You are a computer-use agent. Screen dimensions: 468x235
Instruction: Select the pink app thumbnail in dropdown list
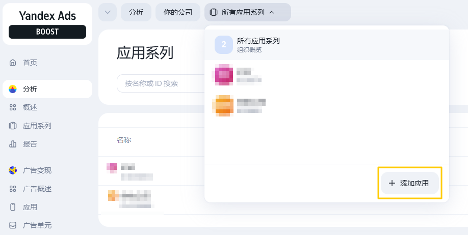point(224,74)
